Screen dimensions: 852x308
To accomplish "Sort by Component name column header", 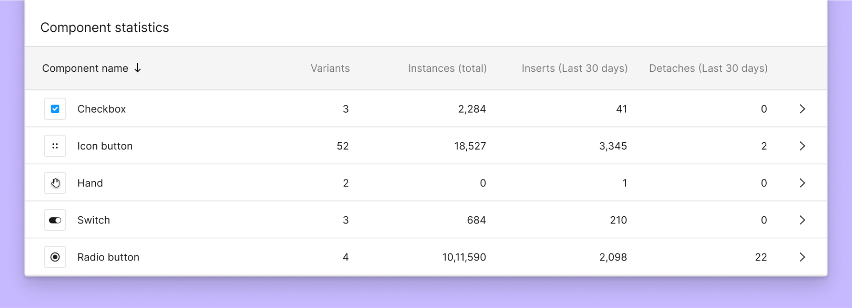I will [85, 68].
